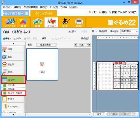Expand the かんたんレイアウト dropdown arrow
This screenshot has width=140, height=118.
point(69,38)
